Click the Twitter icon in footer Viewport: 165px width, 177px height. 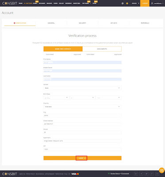coord(146,174)
